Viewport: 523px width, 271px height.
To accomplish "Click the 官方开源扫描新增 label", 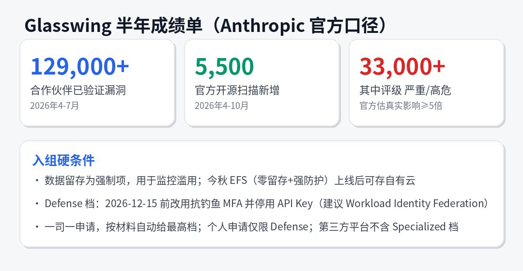I will click(x=237, y=90).
